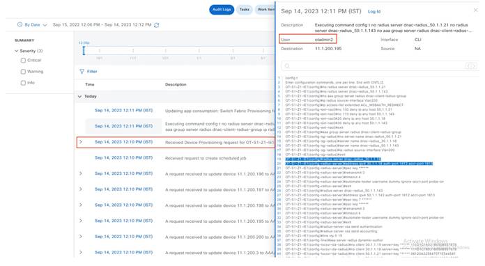Expand the update device 11.1.200.195 row

coord(81,221)
